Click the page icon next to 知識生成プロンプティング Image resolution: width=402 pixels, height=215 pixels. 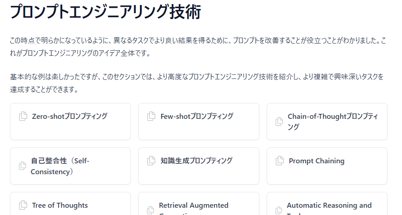(x=151, y=161)
